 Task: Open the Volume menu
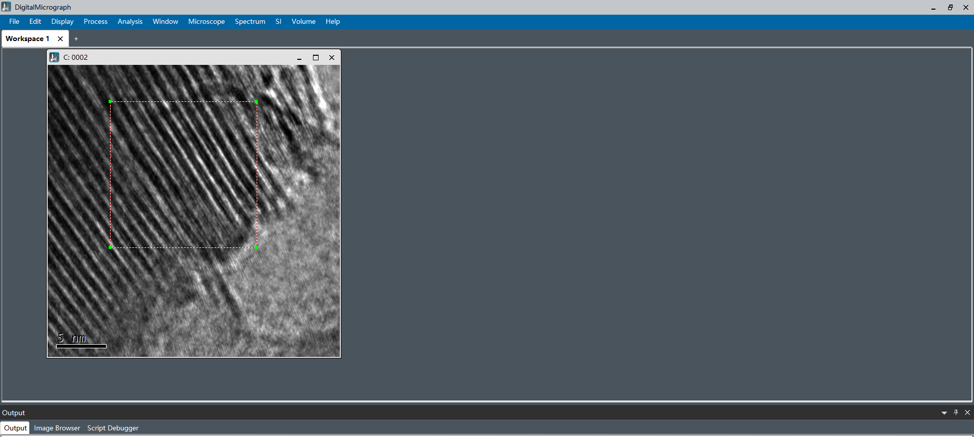point(303,21)
